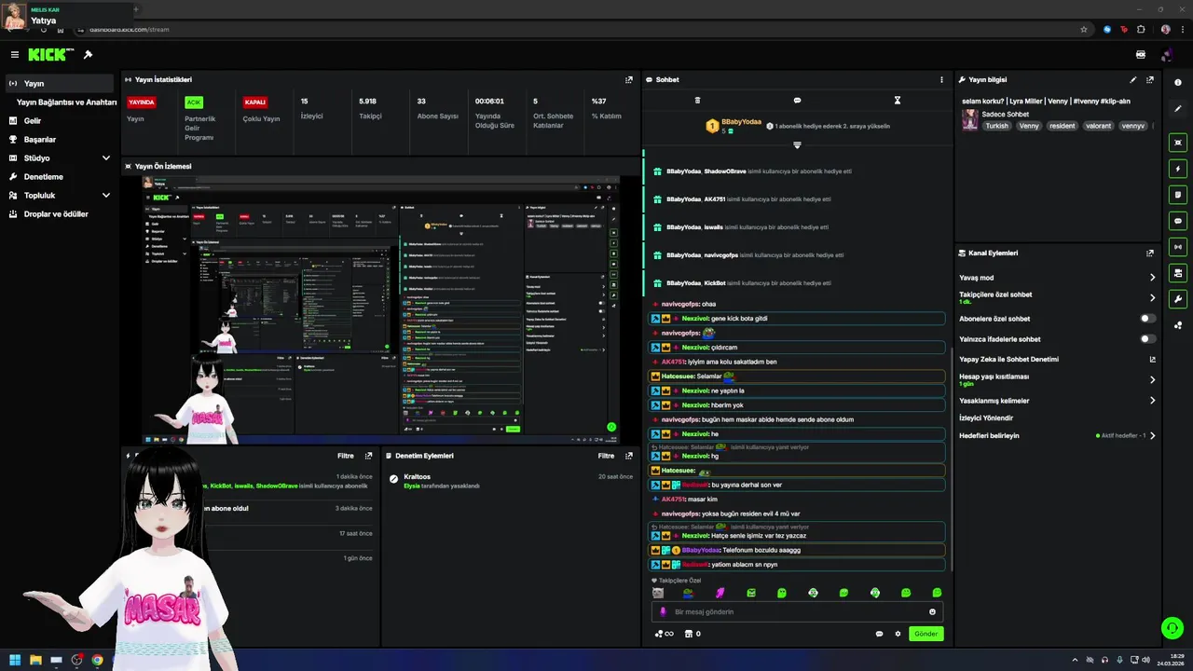The height and width of the screenshot is (671, 1193).
Task: Click the speech bubble icon in chat toolbar
Action: [797, 100]
